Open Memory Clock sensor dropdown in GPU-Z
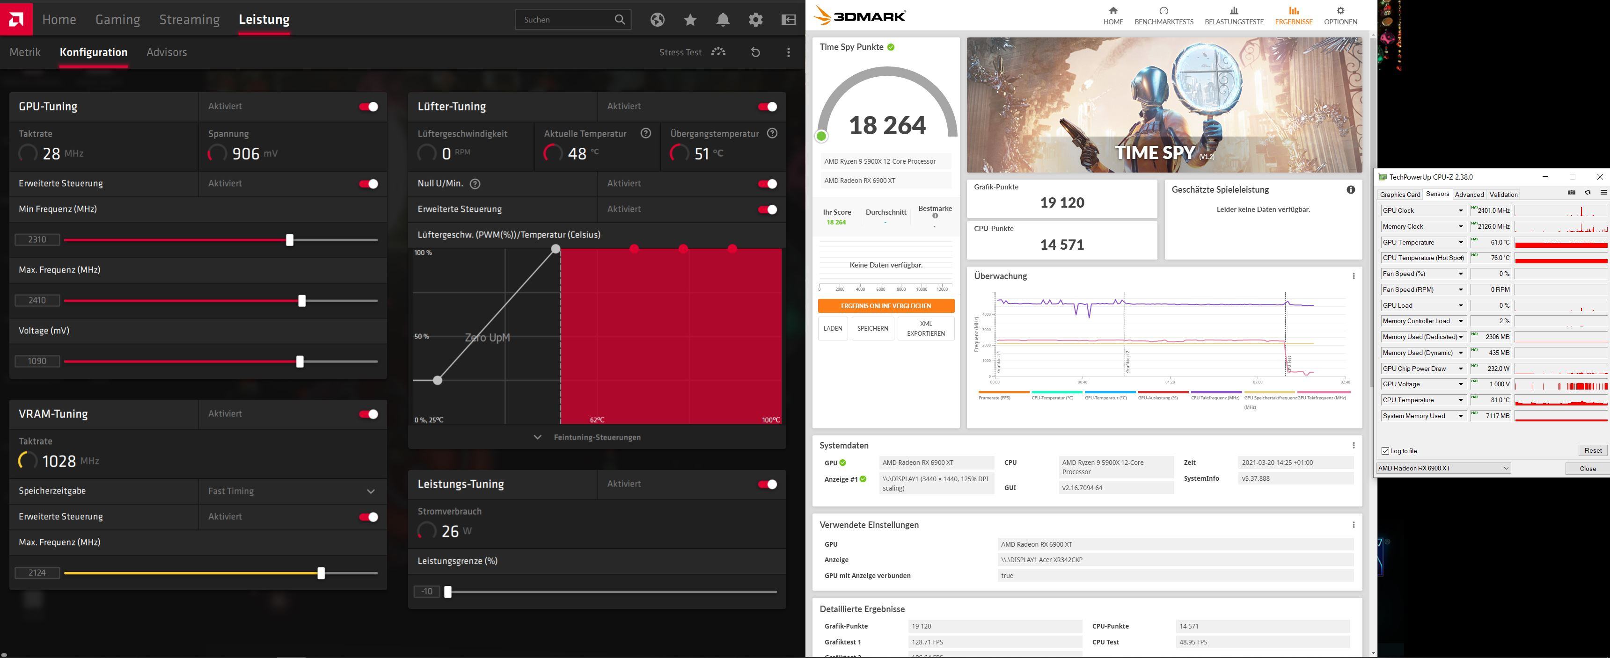The width and height of the screenshot is (1610, 658). point(1461,227)
